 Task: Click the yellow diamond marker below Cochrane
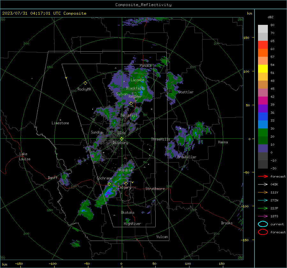109,184
